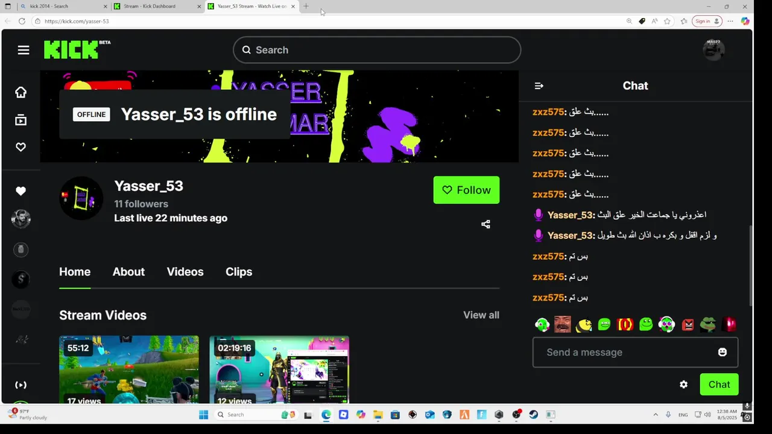
Task: Click the 'Last live 22 minutes ago' text
Action: (x=171, y=218)
